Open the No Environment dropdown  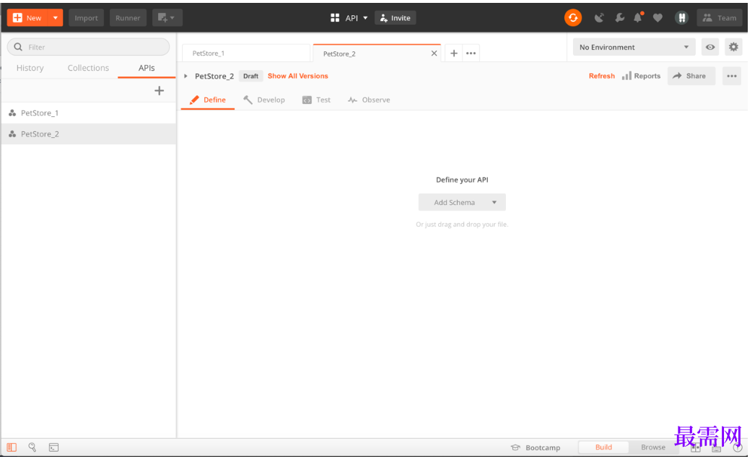634,47
